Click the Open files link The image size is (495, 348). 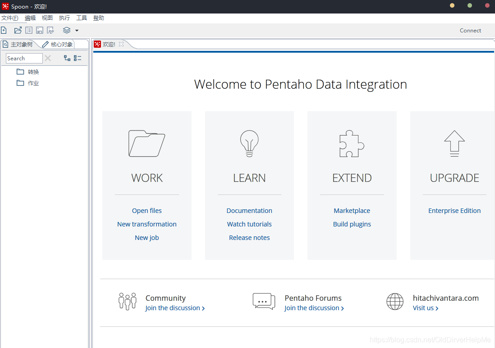(x=147, y=211)
